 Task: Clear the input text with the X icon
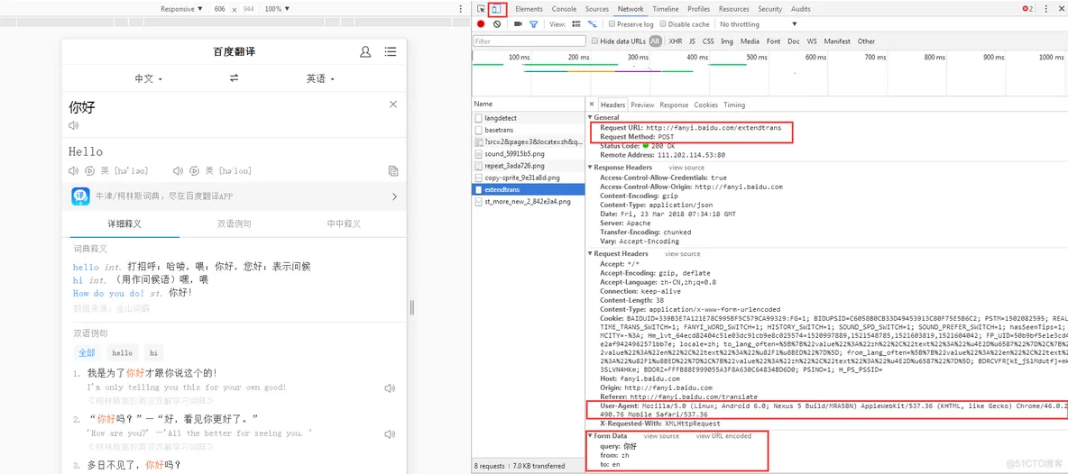(393, 104)
